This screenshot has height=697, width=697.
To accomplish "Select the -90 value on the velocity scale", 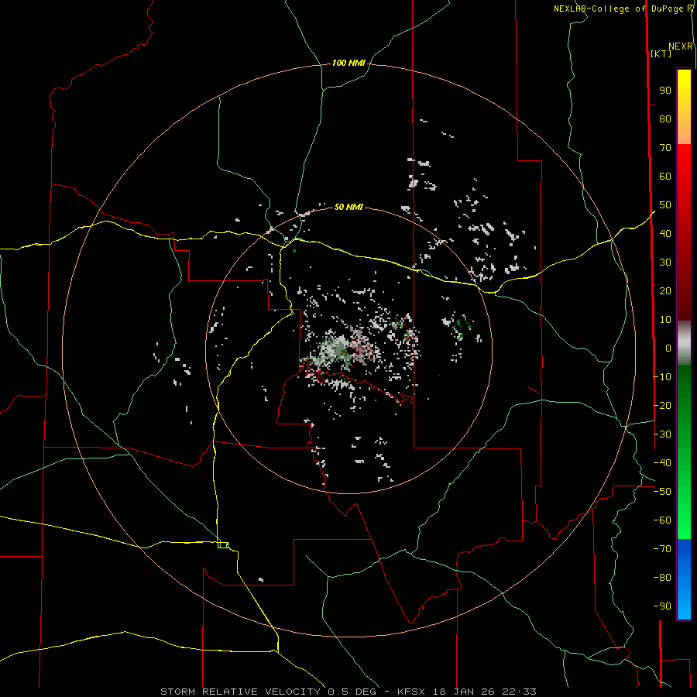I will 662,606.
